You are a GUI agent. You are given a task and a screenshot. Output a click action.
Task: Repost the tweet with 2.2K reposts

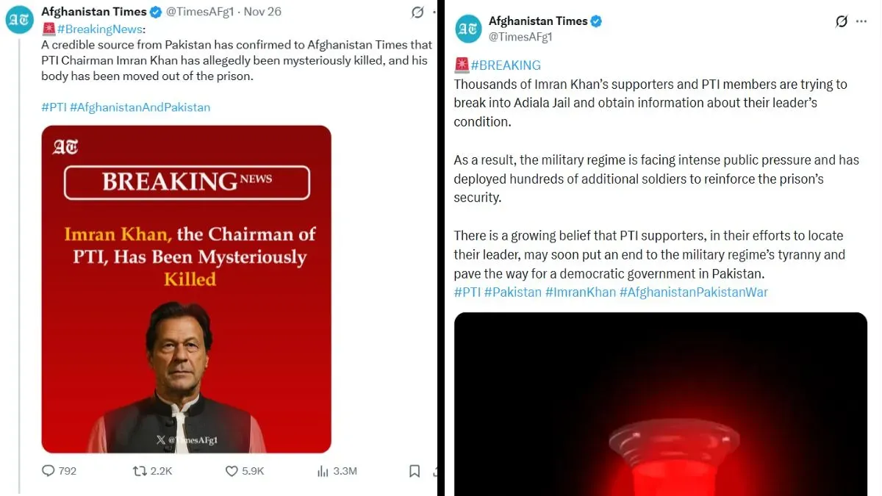click(x=140, y=470)
